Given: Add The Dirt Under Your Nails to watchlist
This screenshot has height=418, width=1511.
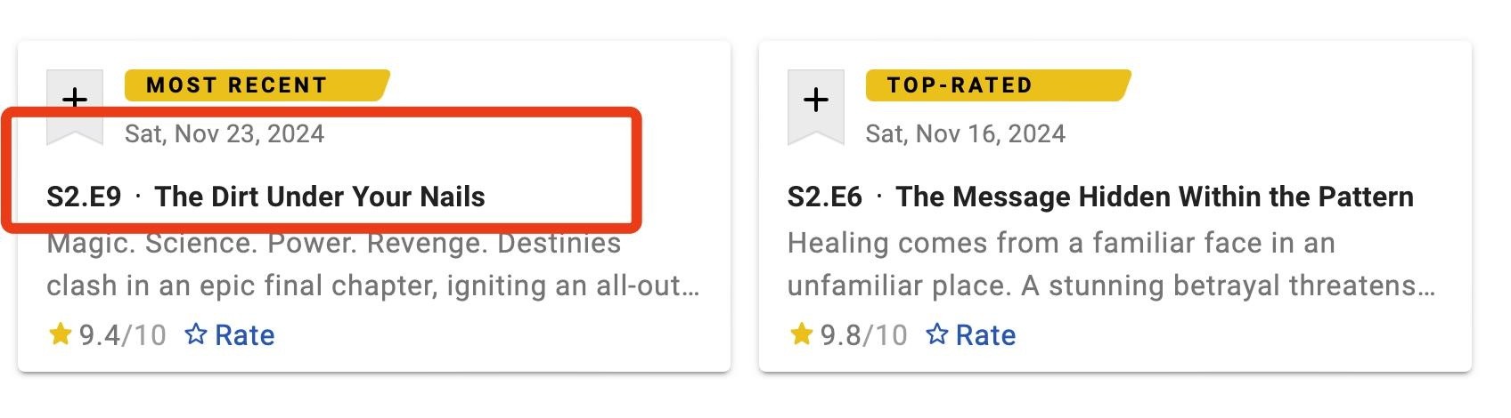Looking at the screenshot, I should [x=75, y=107].
